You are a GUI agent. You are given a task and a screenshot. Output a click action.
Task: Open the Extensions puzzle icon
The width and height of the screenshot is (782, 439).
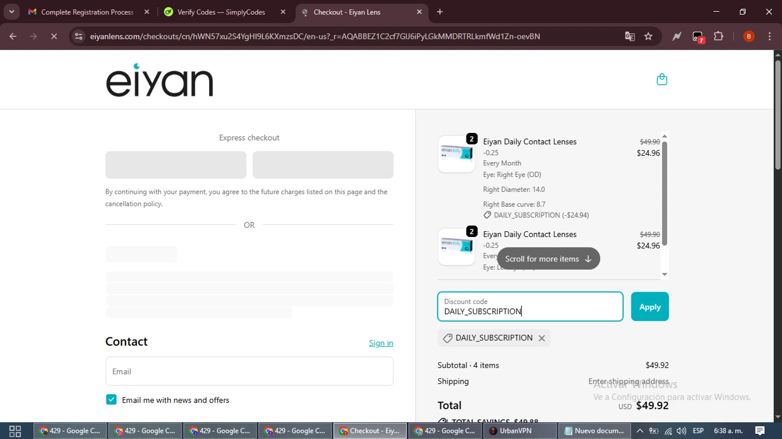718,36
